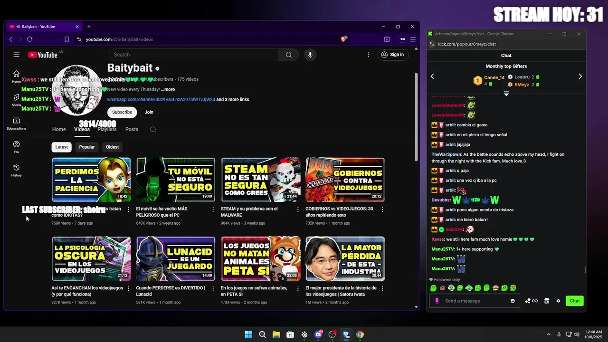The image size is (608, 342).
Task: Open Kick chat settings gear
Action: tap(558, 301)
